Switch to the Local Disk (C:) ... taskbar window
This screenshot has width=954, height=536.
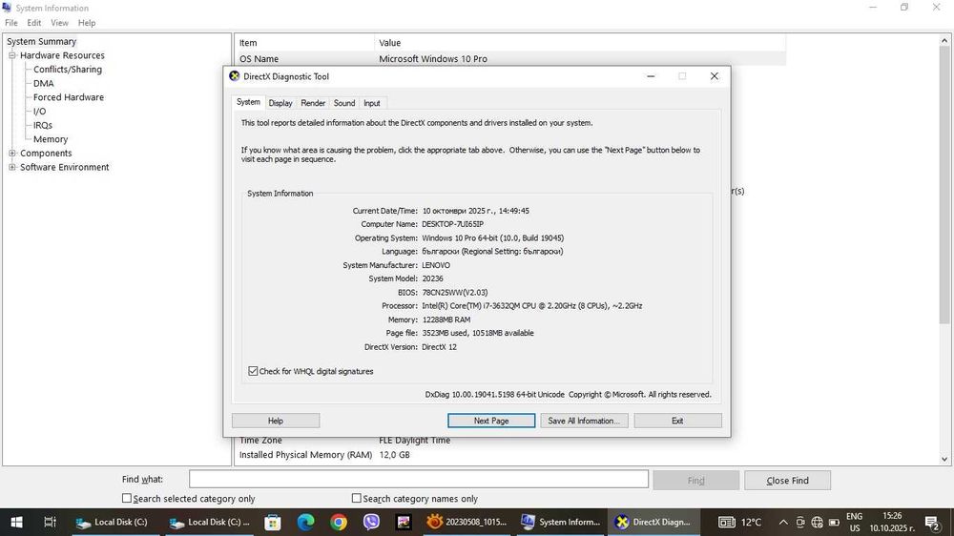pyautogui.click(x=210, y=522)
